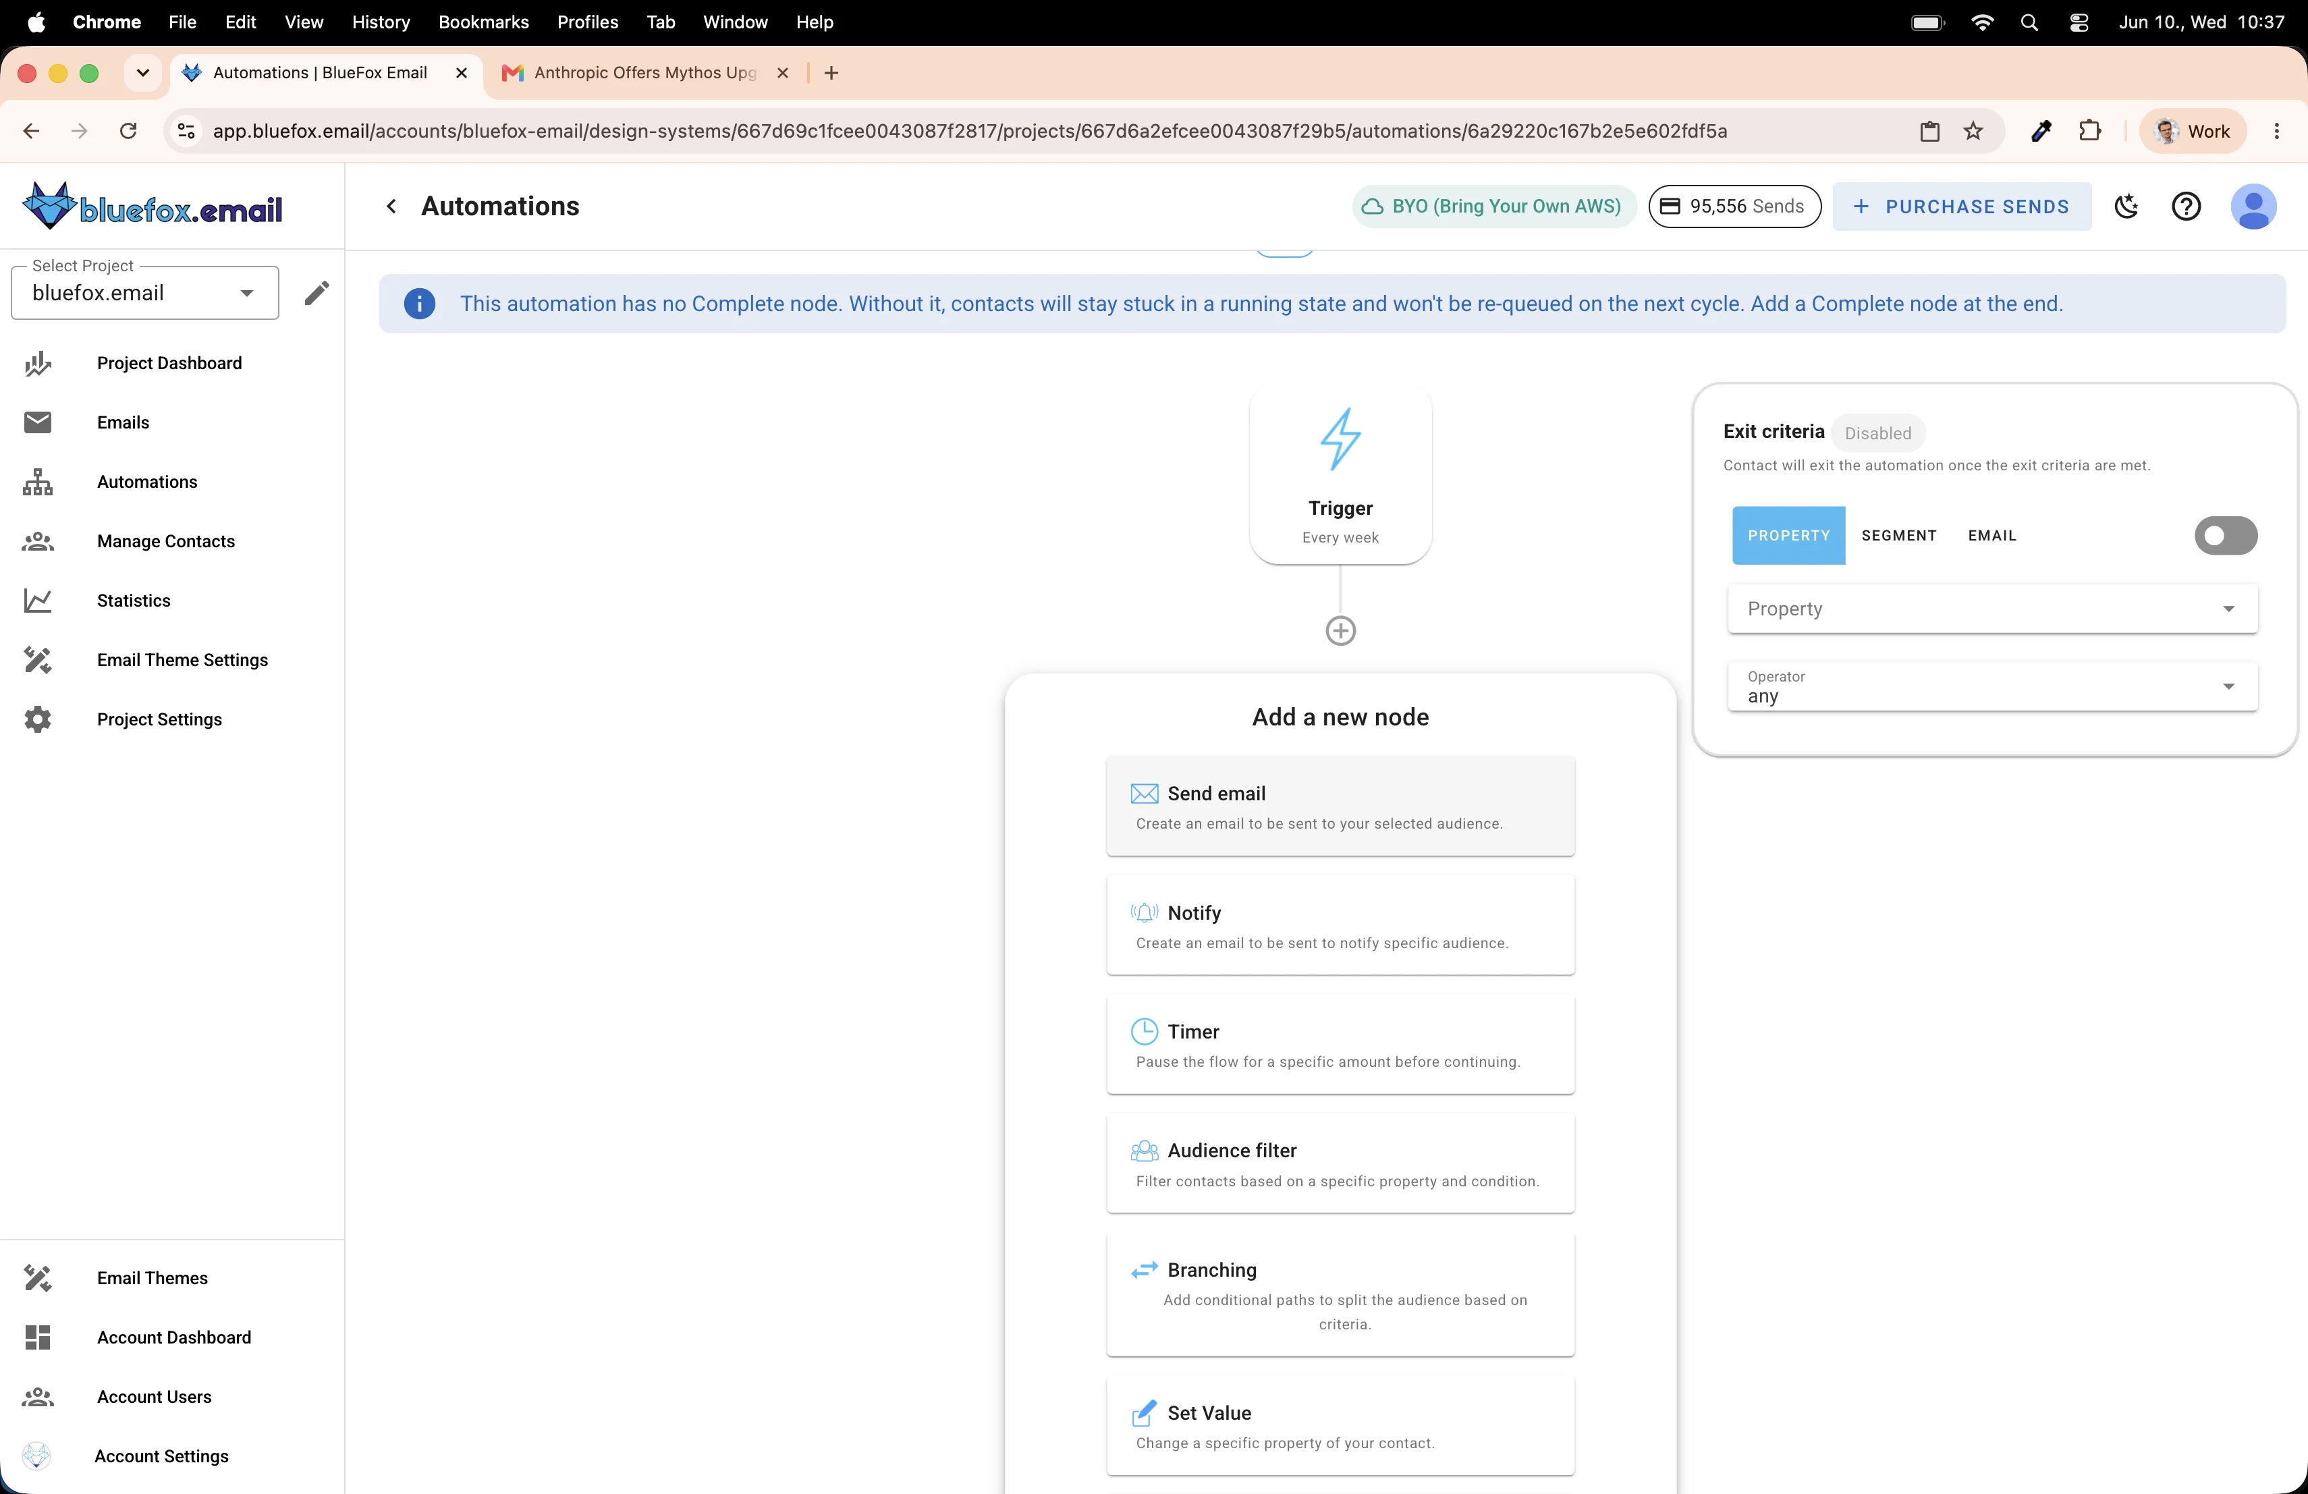This screenshot has width=2308, height=1494.
Task: Click BYO Bring Your Own AWS badge
Action: [1494, 206]
